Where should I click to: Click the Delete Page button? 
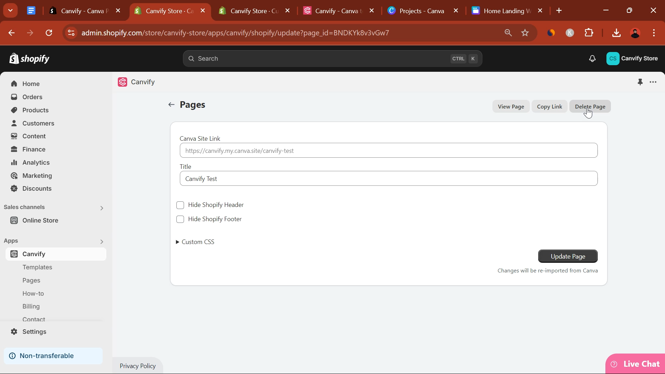590,106
